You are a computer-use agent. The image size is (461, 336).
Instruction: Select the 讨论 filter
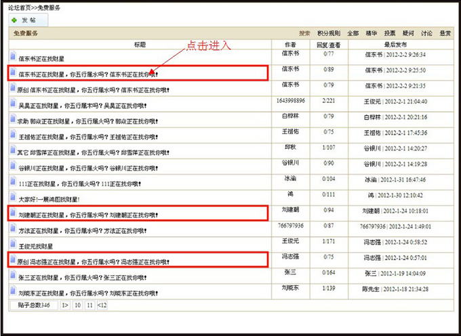click(x=426, y=33)
